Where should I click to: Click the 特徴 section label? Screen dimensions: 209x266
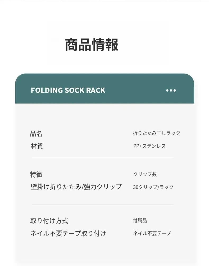coord(36,174)
